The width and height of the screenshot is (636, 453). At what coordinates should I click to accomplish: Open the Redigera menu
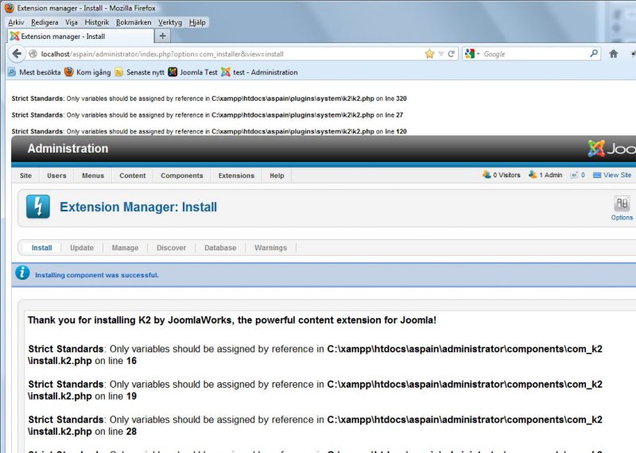(x=45, y=22)
